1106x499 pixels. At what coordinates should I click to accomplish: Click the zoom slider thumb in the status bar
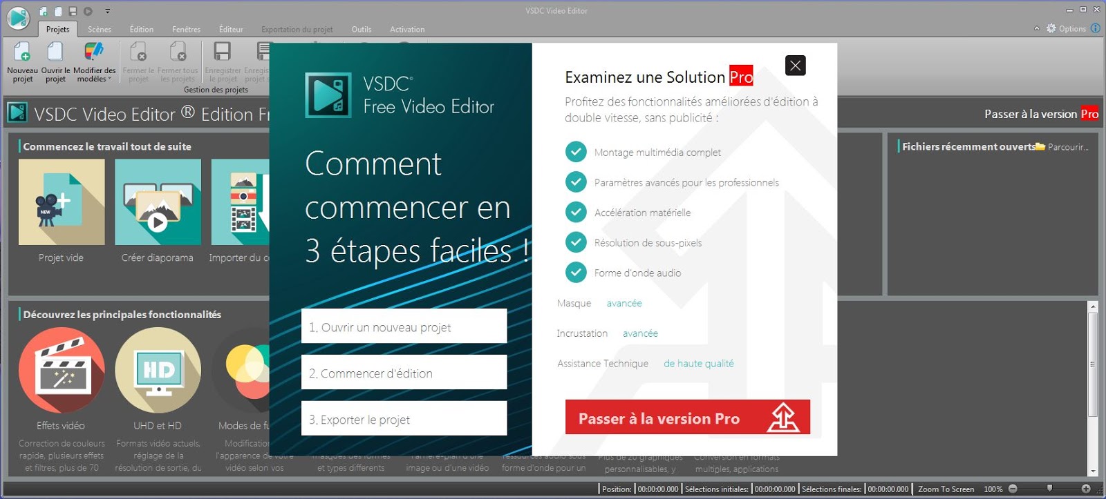click(x=1049, y=488)
